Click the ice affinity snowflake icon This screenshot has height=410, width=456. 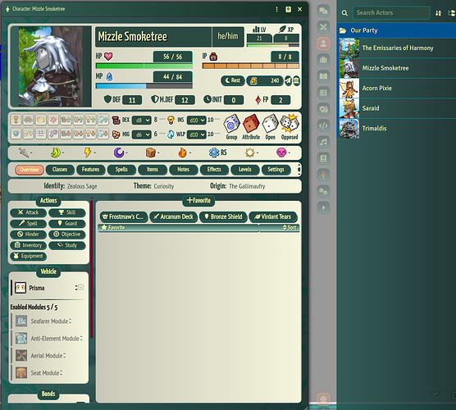(x=214, y=153)
